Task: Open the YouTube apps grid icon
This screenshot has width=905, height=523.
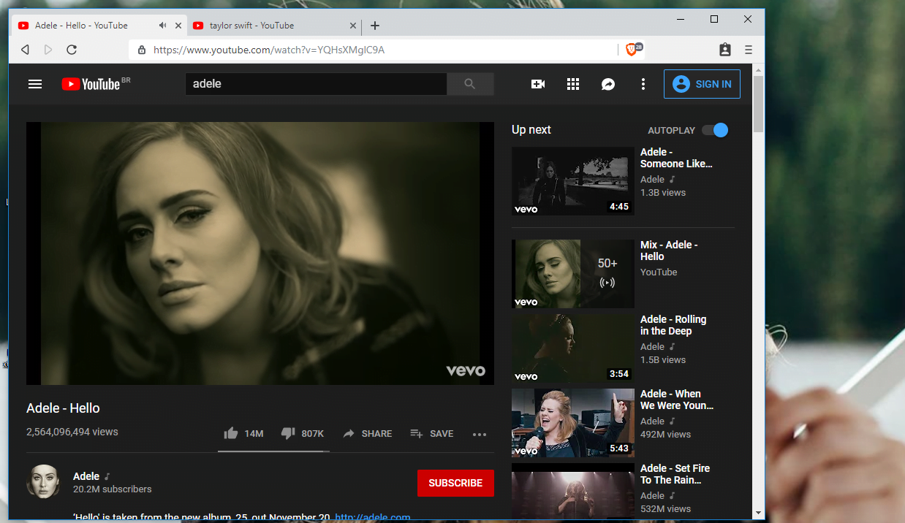Action: click(x=573, y=84)
